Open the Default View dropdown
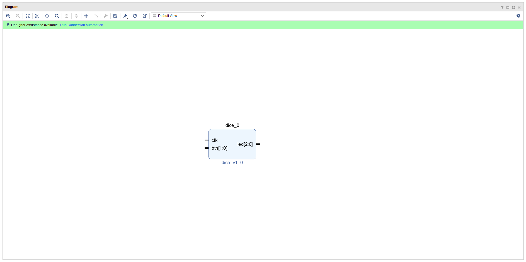 pos(179,16)
